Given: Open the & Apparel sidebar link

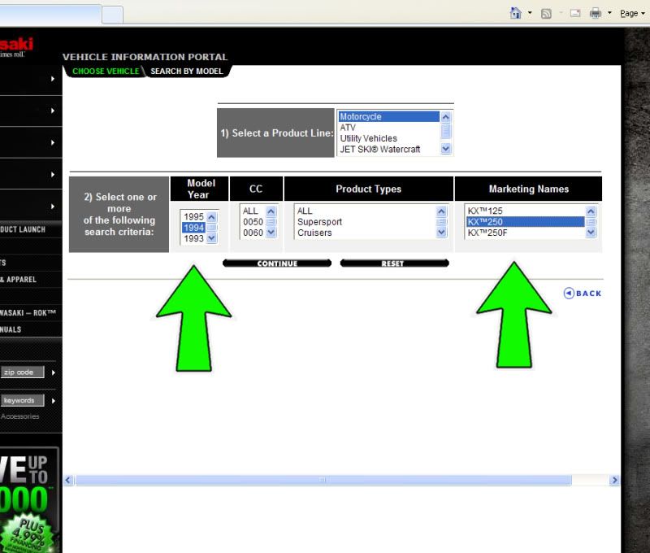Looking at the screenshot, I should tap(18, 279).
